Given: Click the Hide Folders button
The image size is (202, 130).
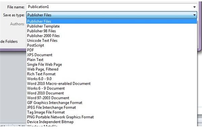Looking at the screenshot, I should [x=8, y=42].
